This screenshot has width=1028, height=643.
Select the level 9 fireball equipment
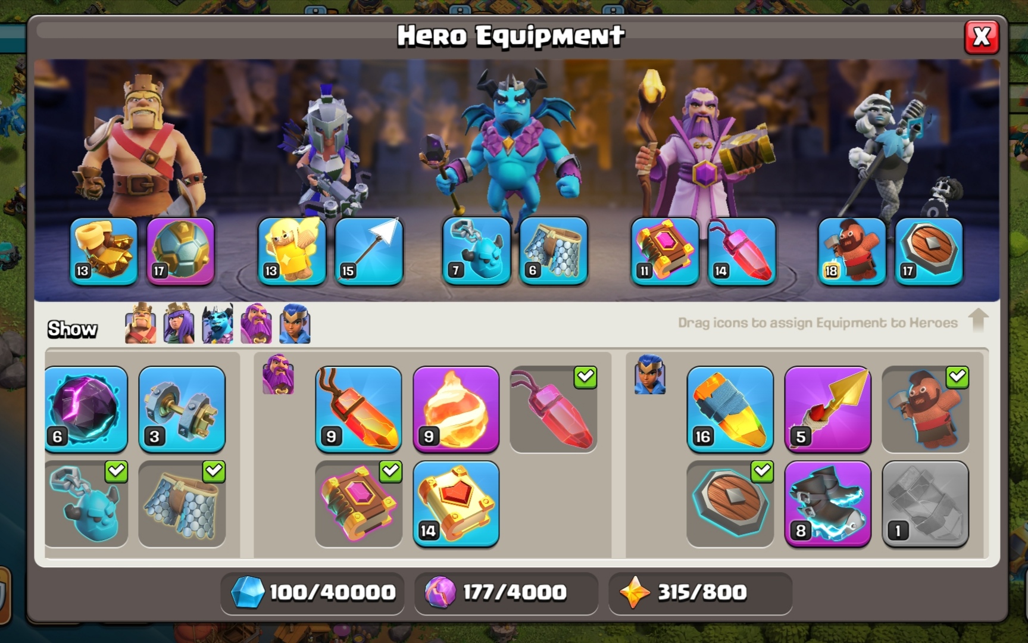pyautogui.click(x=456, y=410)
